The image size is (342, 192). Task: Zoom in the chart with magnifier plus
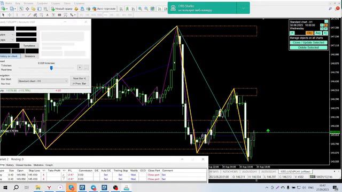point(140,9)
